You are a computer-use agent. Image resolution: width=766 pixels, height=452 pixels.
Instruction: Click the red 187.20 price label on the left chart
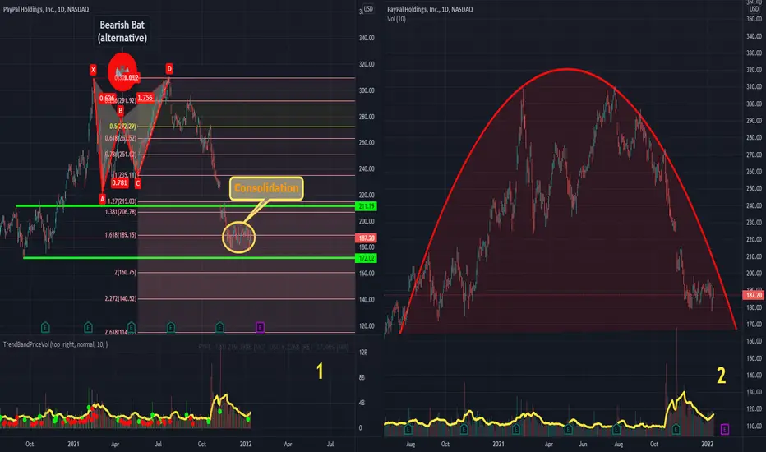[366, 238]
